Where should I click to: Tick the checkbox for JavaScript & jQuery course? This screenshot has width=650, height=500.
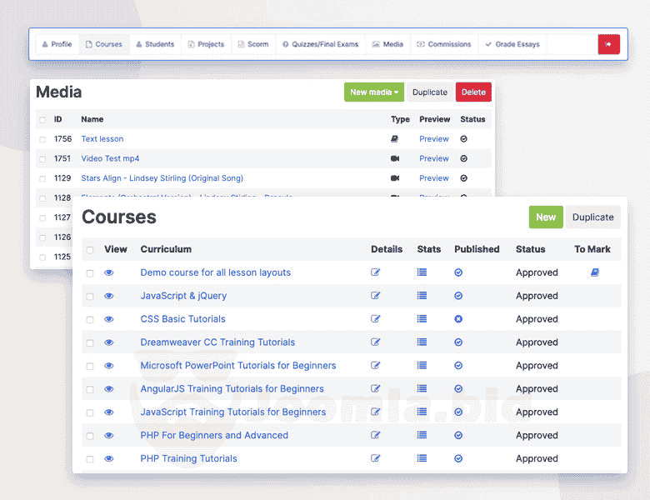coord(90,296)
